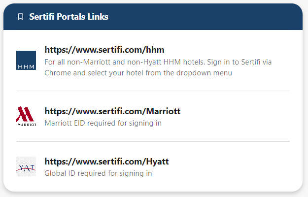Open the sertifi.com/hhm portal link

point(104,50)
